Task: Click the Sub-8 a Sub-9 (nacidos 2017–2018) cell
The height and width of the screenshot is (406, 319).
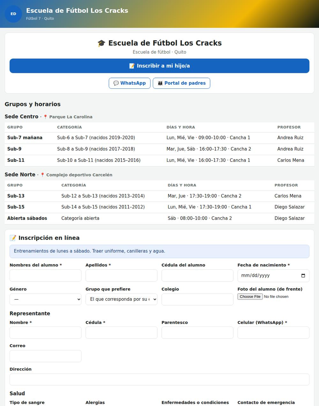Action: (x=96, y=149)
